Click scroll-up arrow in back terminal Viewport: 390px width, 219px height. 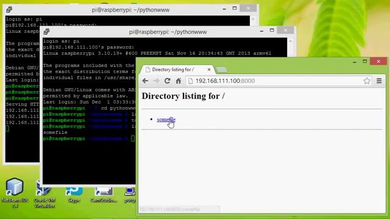point(253,19)
